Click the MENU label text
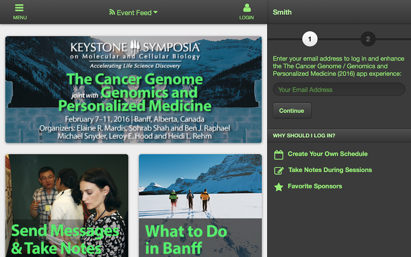Viewport: 411px width, 257px height. click(20, 18)
